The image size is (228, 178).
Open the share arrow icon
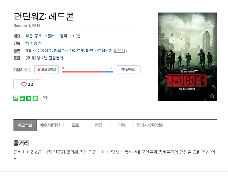[45, 98]
